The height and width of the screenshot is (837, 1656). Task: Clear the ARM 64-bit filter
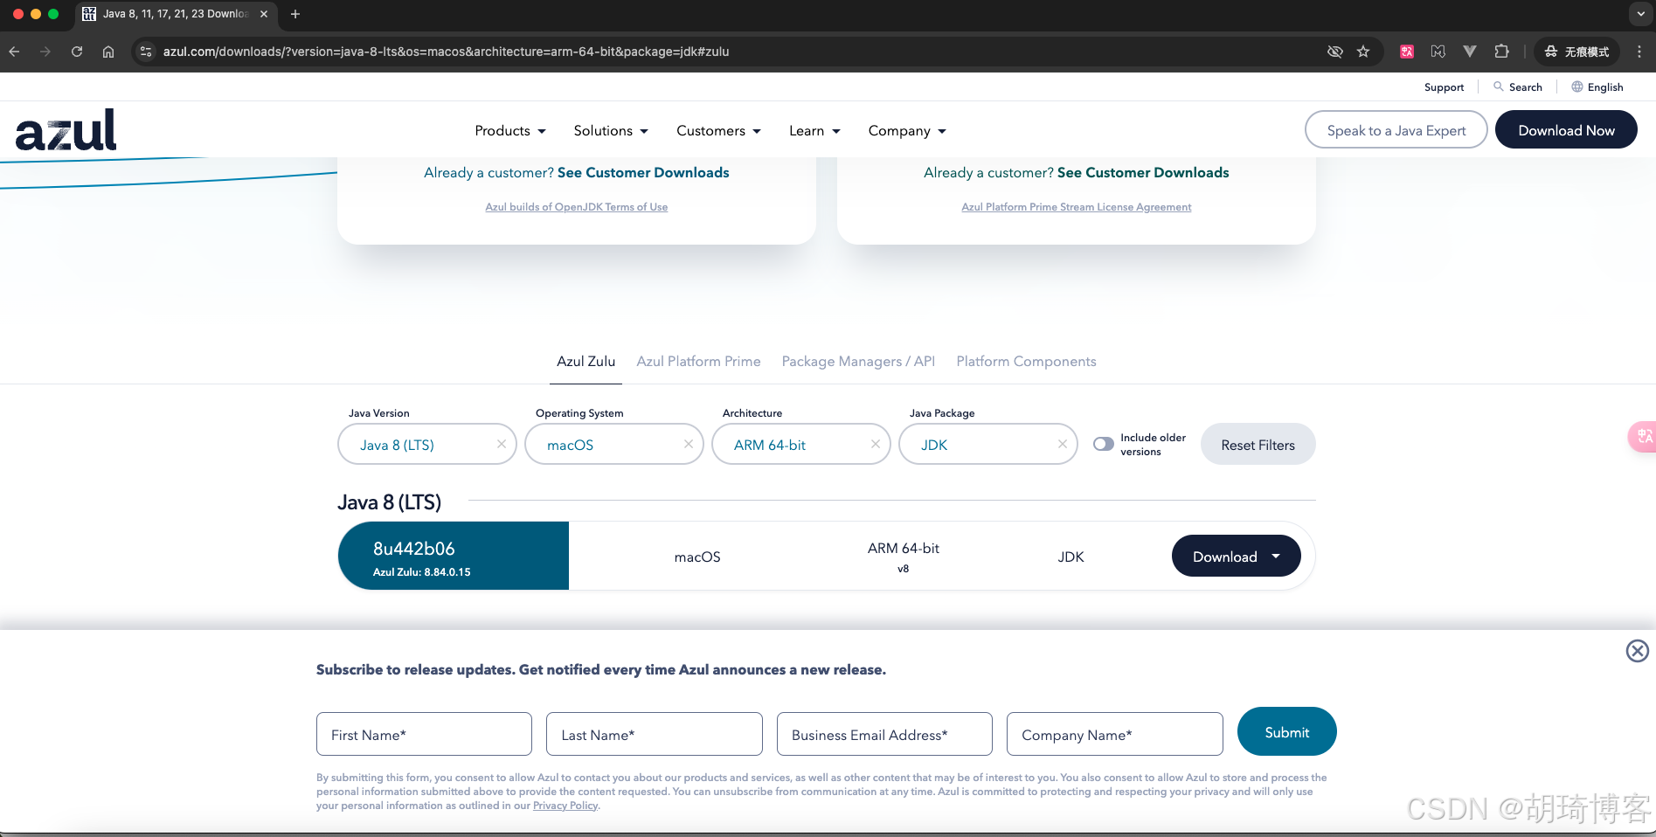pyautogui.click(x=876, y=444)
